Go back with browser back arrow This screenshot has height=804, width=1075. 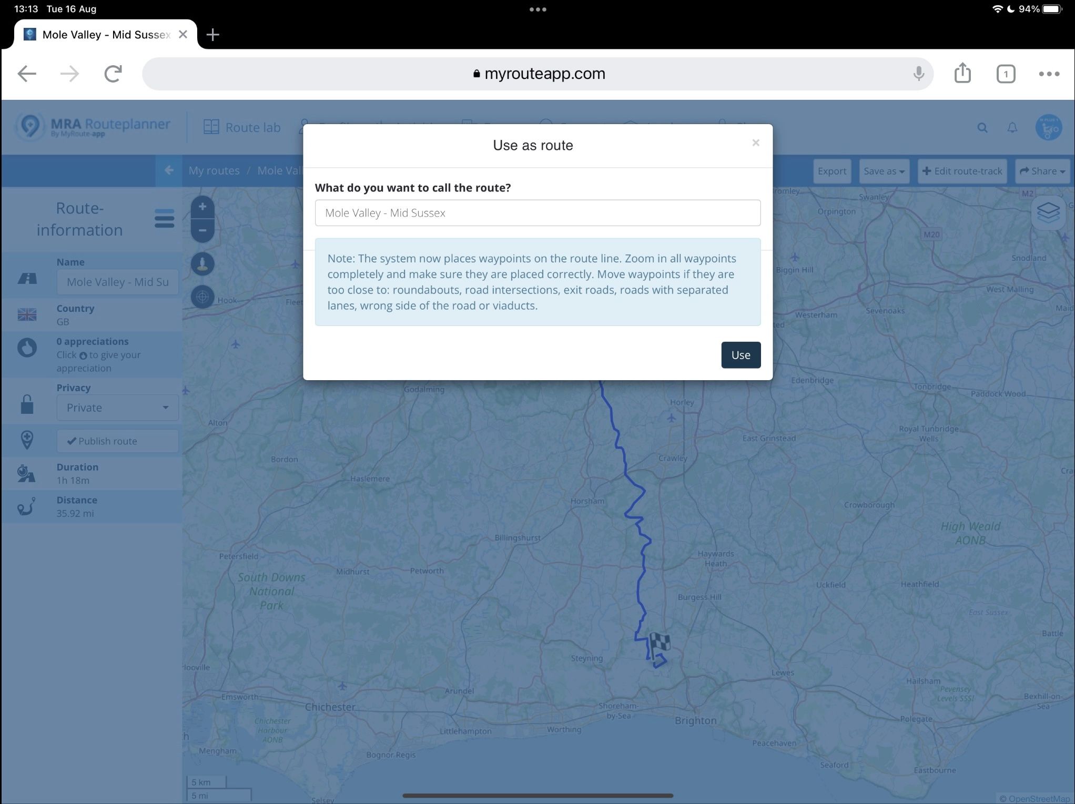click(27, 74)
